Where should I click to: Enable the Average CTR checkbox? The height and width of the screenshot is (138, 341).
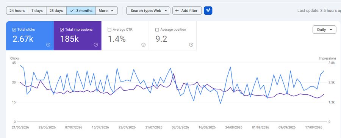(109, 30)
